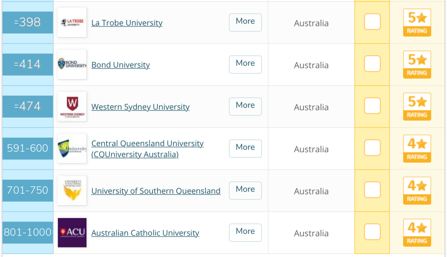Select University of Southern Queensland phoenix logo
Image resolution: width=447 pixels, height=257 pixels.
pyautogui.click(x=72, y=191)
